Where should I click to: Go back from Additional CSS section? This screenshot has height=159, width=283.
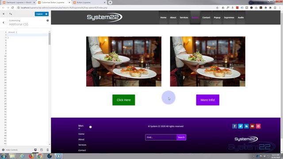(4, 23)
